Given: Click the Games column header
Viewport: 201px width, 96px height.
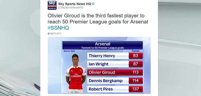Looking at the screenshot, I should click(x=136, y=51).
